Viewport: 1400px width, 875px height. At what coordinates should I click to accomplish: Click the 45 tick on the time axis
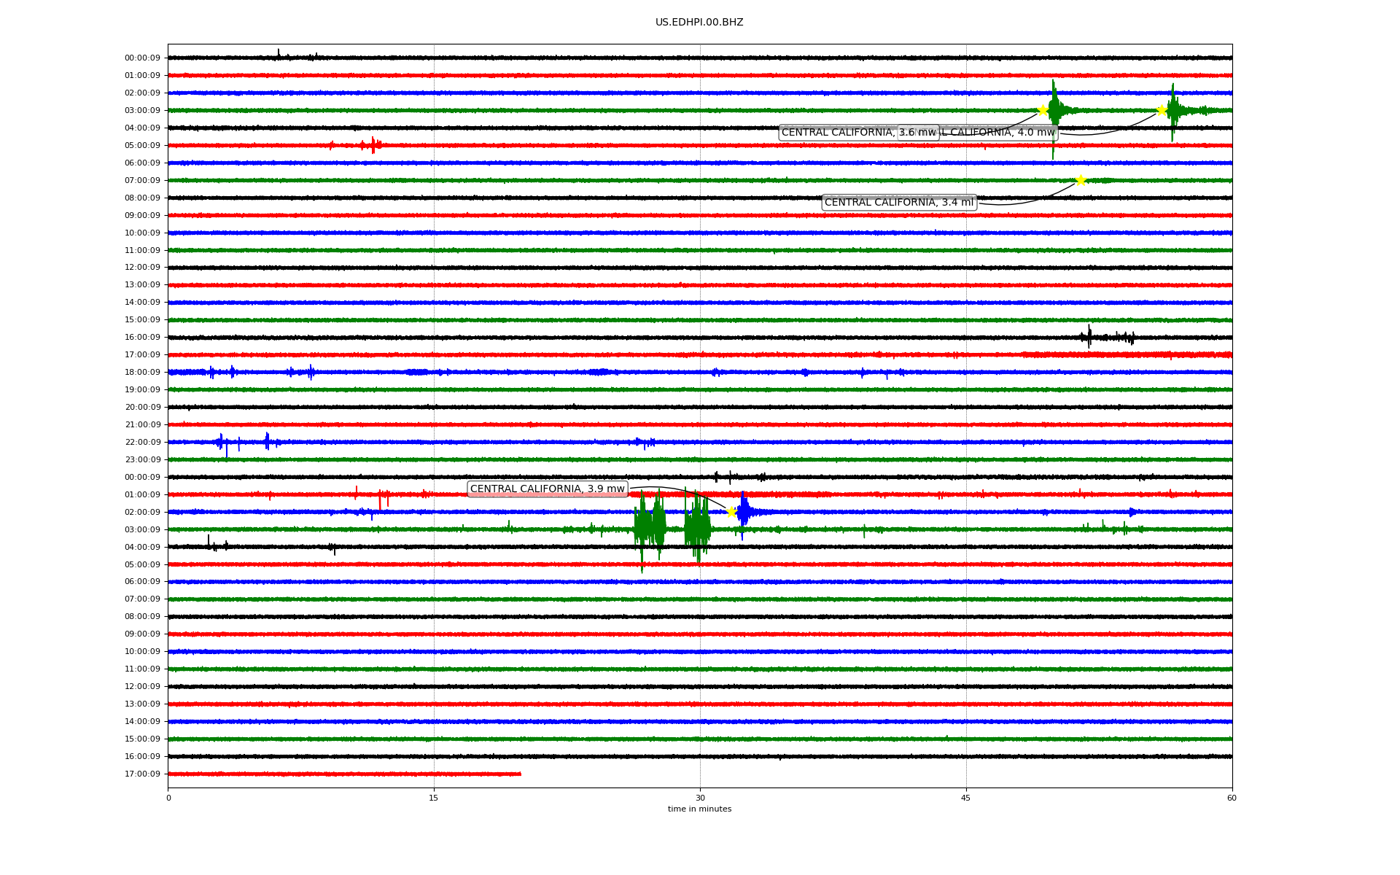click(x=966, y=798)
